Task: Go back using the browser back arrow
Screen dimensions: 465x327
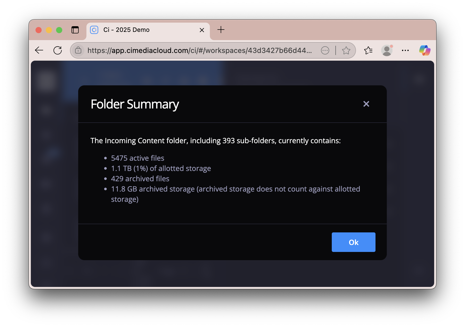Action: pos(39,50)
